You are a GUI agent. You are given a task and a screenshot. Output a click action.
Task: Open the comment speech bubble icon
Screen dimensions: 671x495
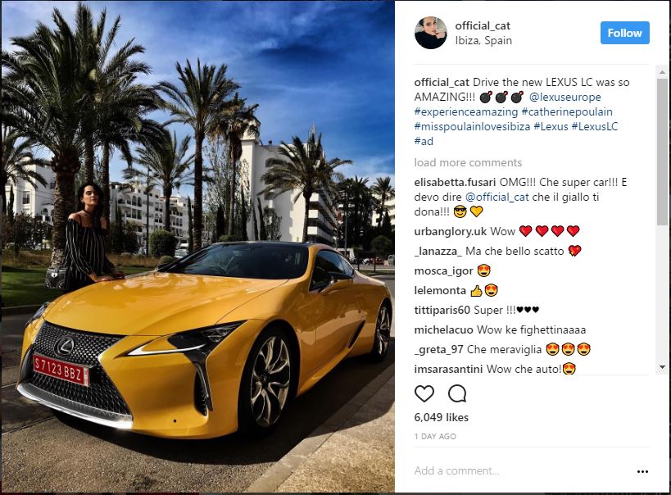coord(457,393)
